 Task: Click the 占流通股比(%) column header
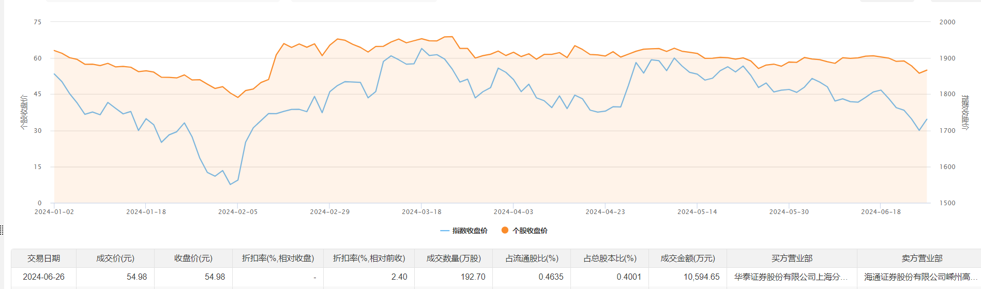click(x=532, y=258)
